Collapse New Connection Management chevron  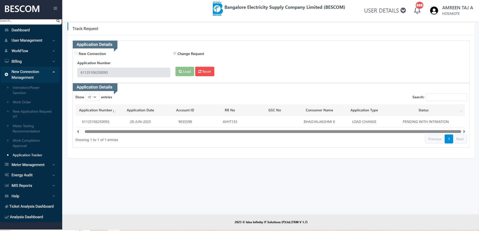pyautogui.click(x=54, y=72)
